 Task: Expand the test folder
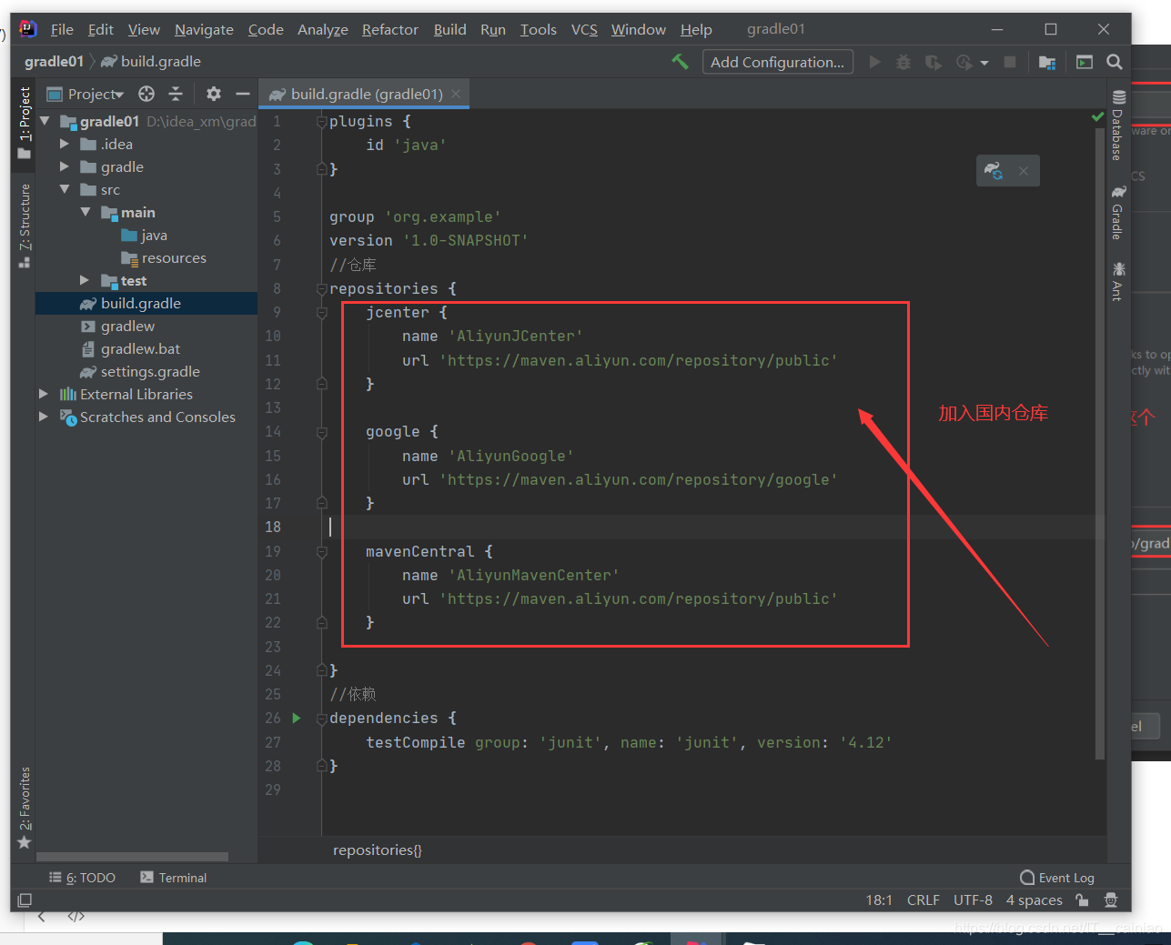(86, 280)
